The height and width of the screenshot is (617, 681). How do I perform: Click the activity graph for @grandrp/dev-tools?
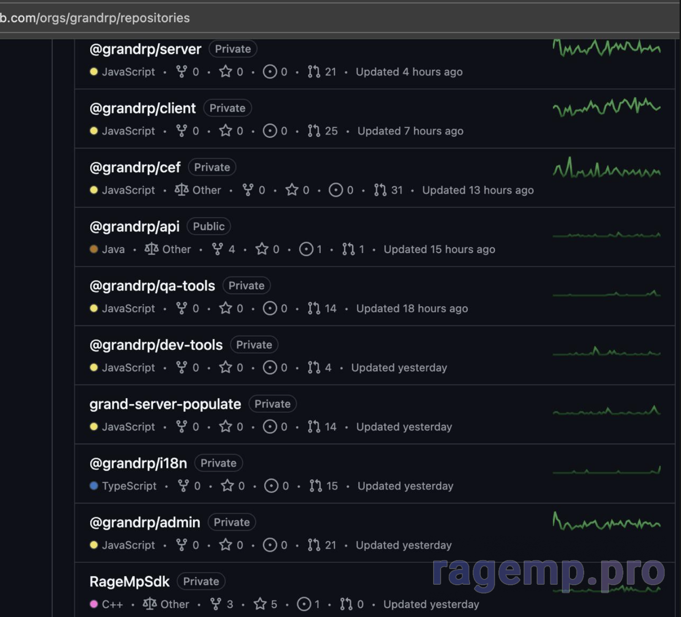click(606, 351)
